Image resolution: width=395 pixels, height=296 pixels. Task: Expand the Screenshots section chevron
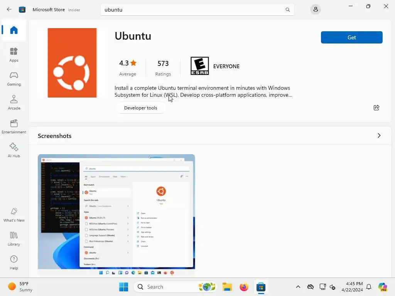click(379, 136)
